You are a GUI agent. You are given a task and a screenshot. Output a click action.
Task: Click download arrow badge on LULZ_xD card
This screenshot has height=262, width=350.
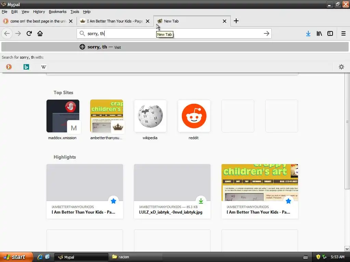(201, 201)
